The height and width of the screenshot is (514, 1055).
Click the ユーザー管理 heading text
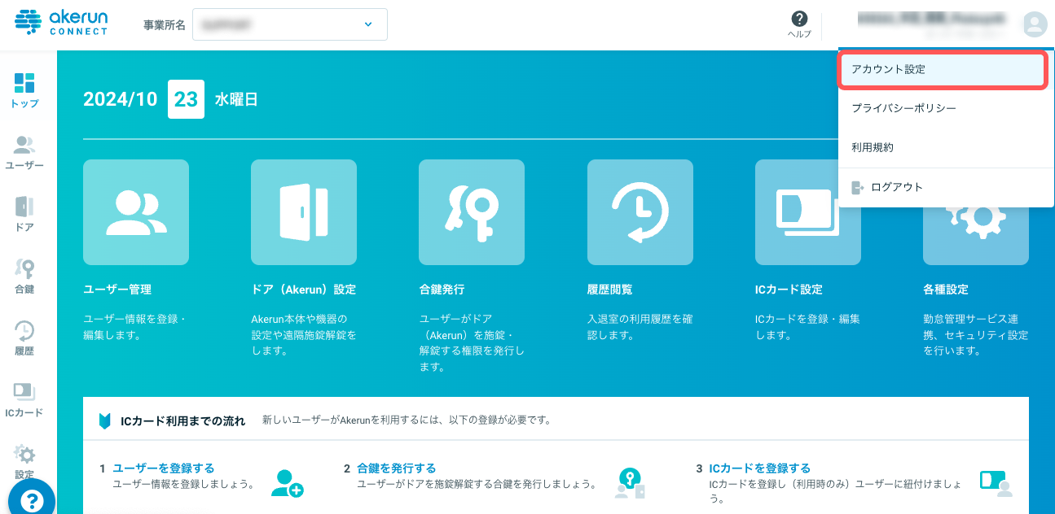coord(117,290)
